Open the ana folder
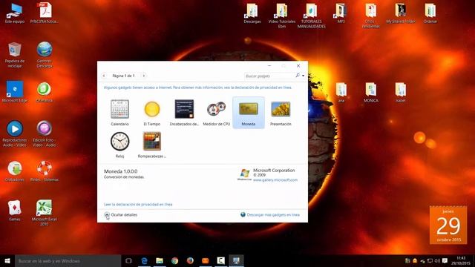475x267 pixels. (x=341, y=92)
